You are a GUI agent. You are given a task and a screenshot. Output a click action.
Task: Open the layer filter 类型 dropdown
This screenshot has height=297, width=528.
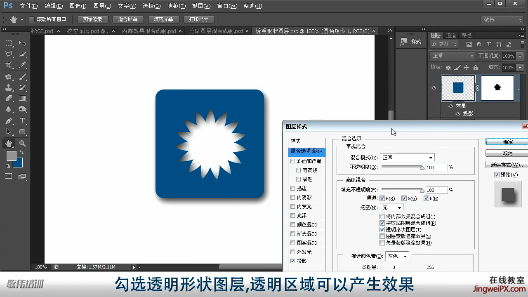[x=444, y=44]
